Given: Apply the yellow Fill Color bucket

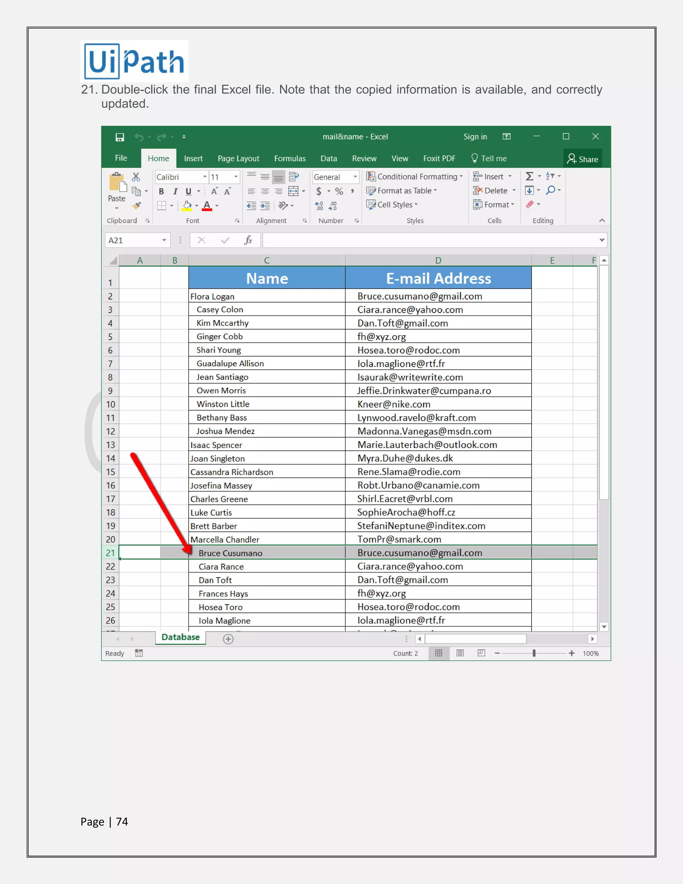Looking at the screenshot, I should click(187, 205).
